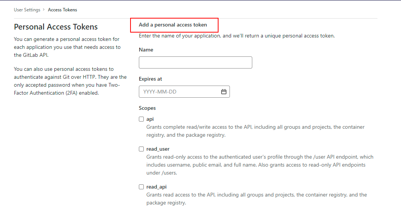Enable the api scope checkbox

click(142, 119)
